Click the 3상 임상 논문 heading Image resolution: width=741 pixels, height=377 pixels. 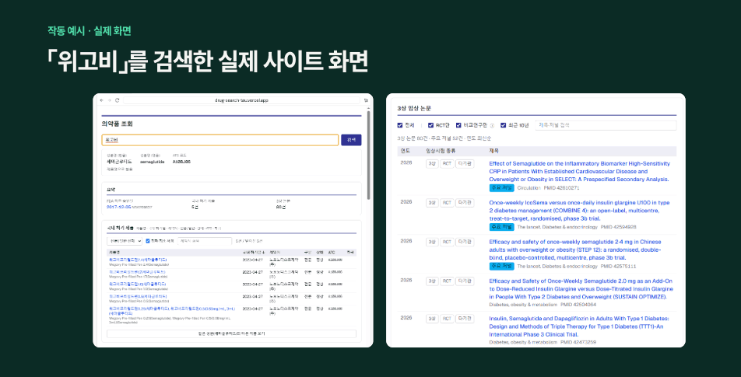414,109
